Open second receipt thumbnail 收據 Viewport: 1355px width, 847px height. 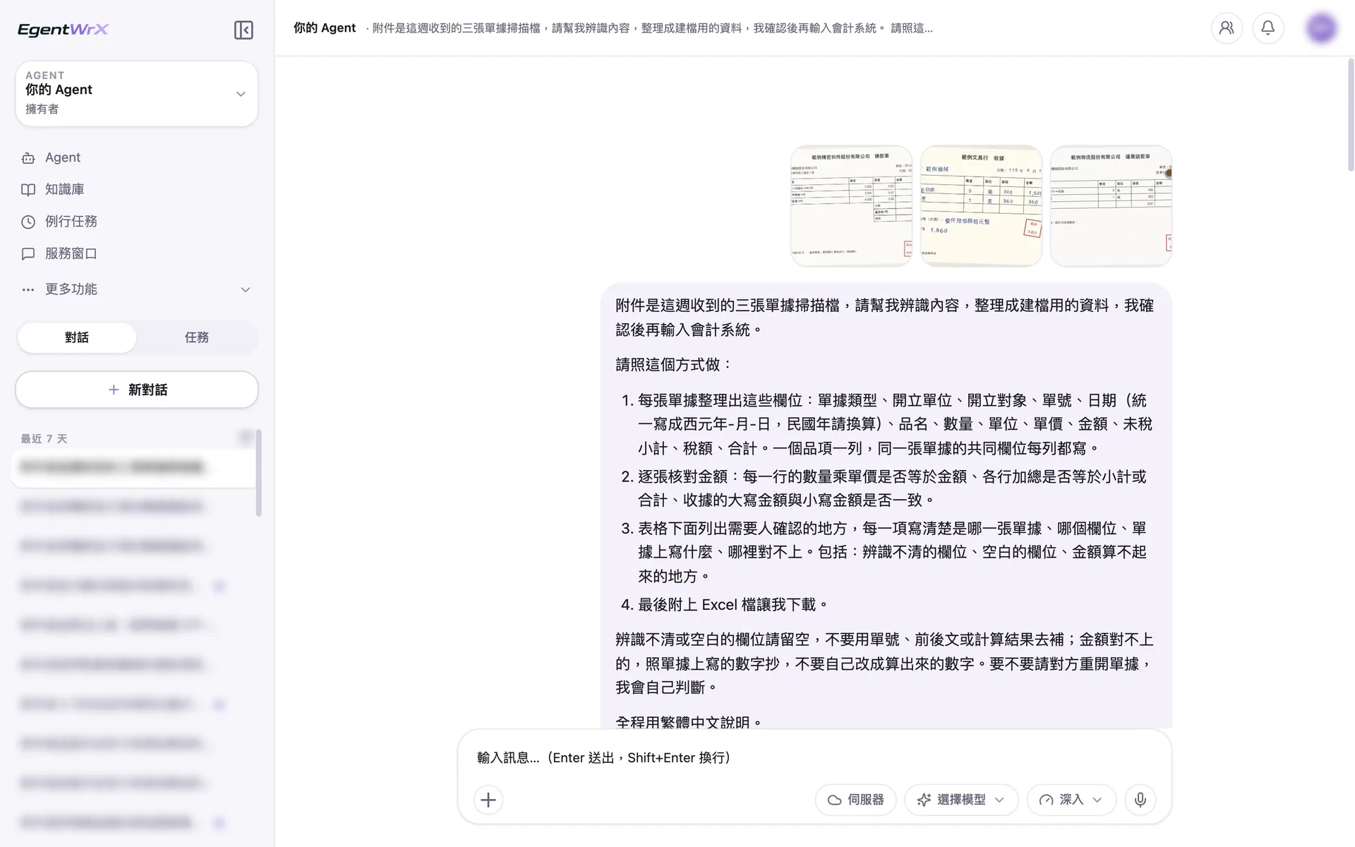[981, 205]
